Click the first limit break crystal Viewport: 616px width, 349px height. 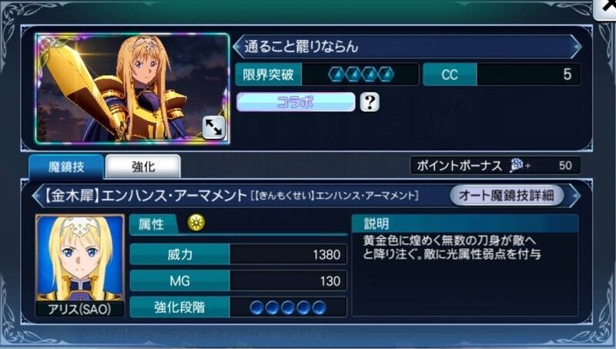coord(336,74)
